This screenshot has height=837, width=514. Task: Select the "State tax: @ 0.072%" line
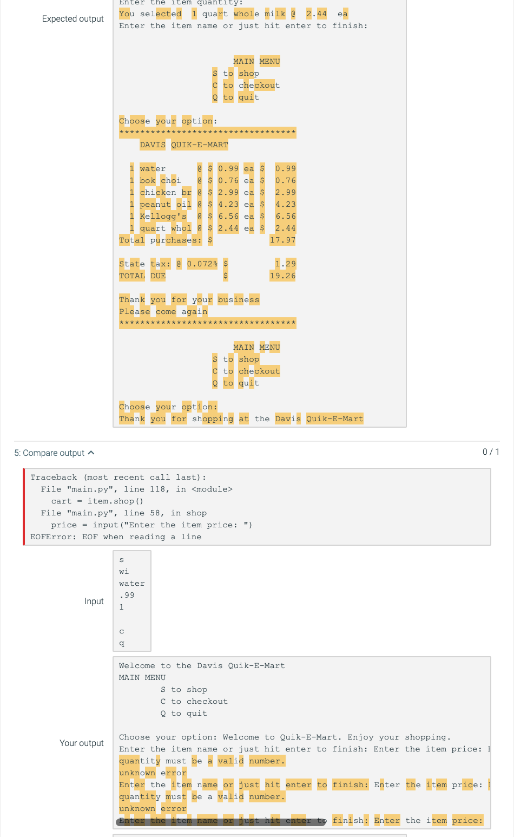162,264
